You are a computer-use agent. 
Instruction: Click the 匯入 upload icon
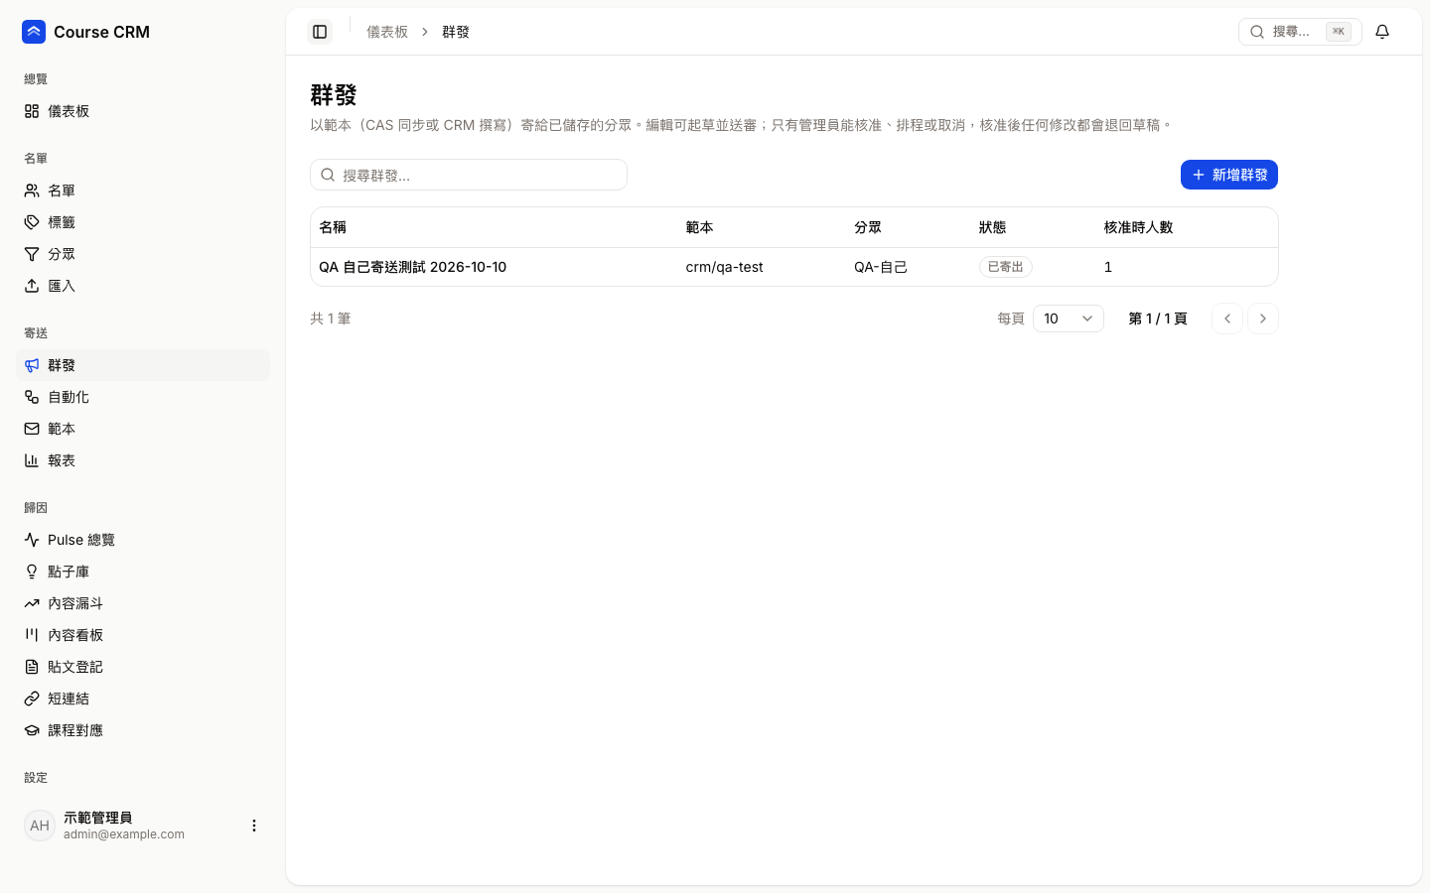[32, 286]
